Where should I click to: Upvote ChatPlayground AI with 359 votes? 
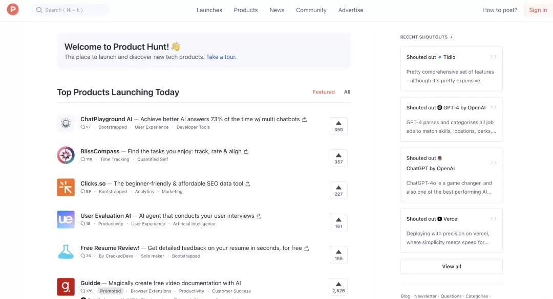338,126
